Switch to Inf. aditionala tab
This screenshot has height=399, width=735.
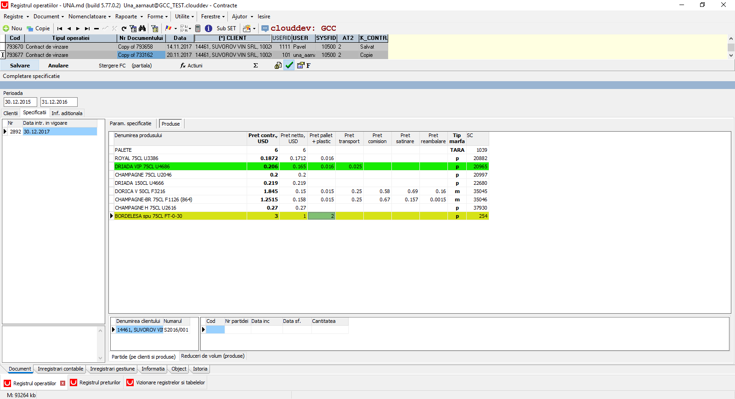(67, 113)
